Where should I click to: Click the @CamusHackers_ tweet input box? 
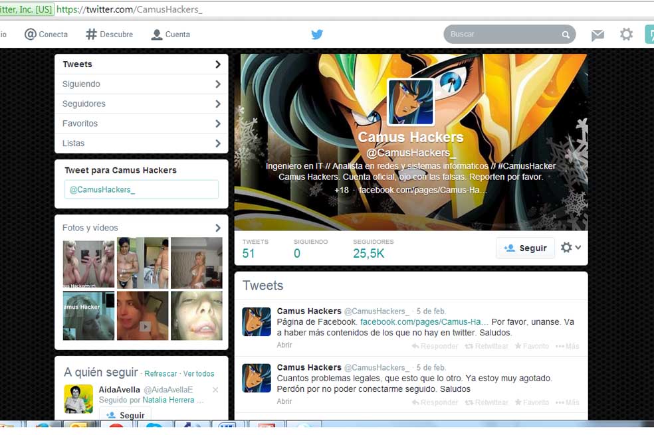(141, 189)
